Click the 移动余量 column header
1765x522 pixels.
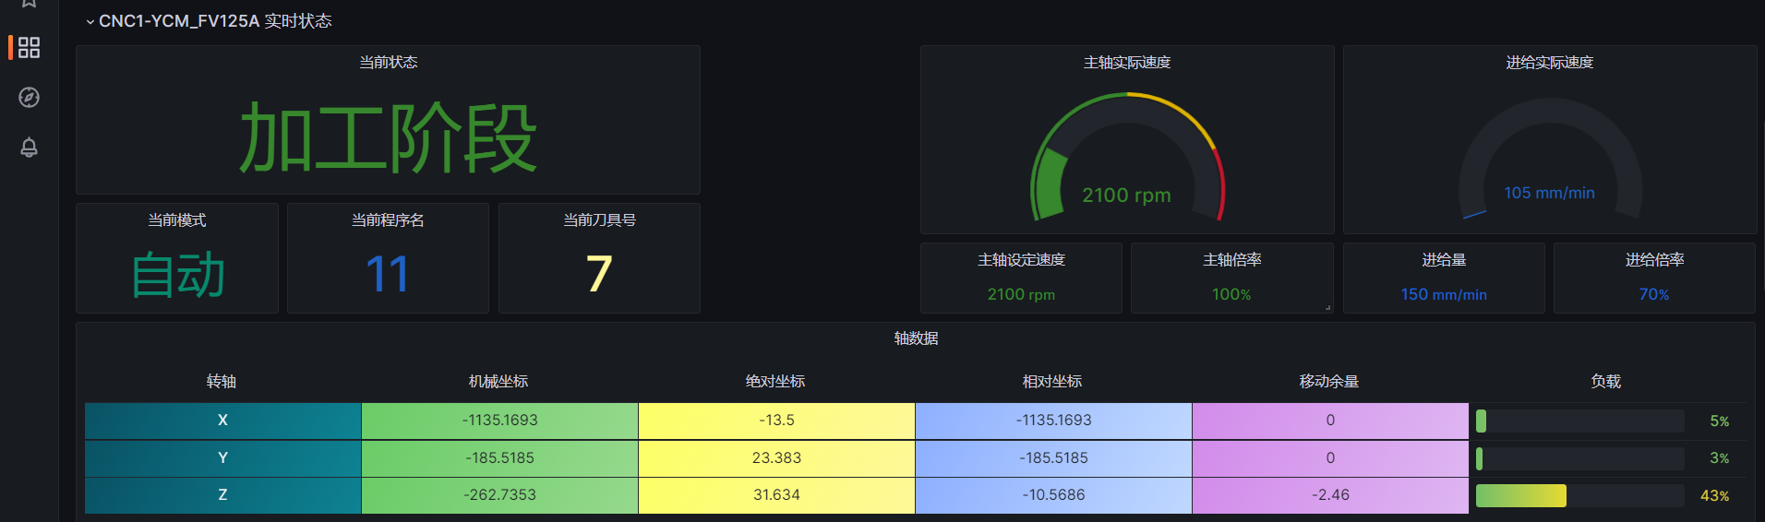coord(1328,382)
